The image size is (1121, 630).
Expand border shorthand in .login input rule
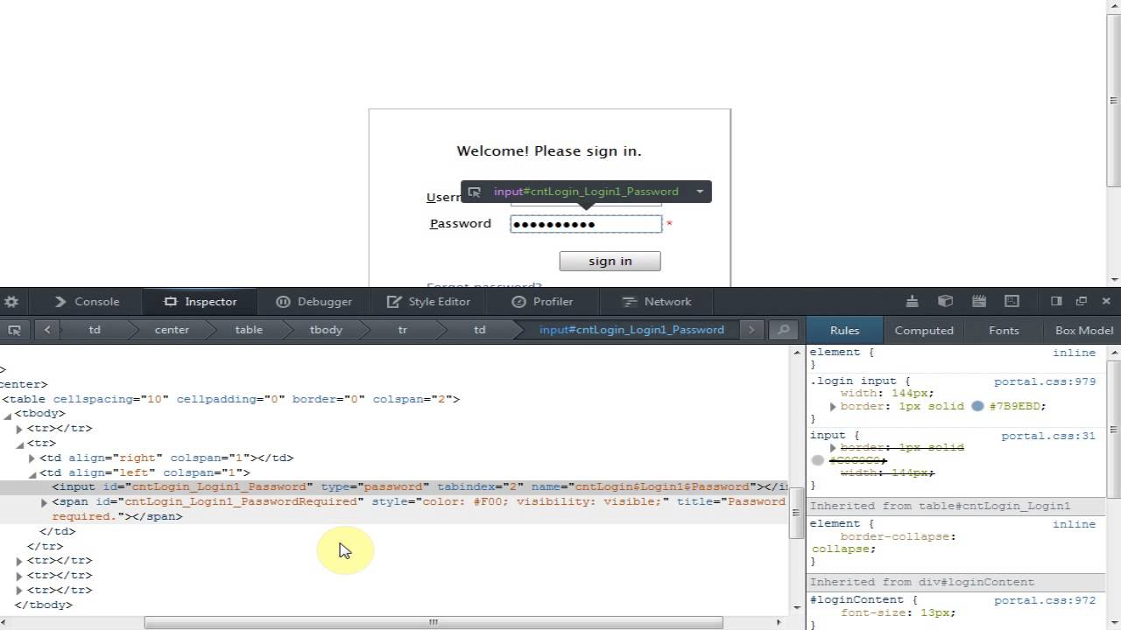pyautogui.click(x=833, y=407)
